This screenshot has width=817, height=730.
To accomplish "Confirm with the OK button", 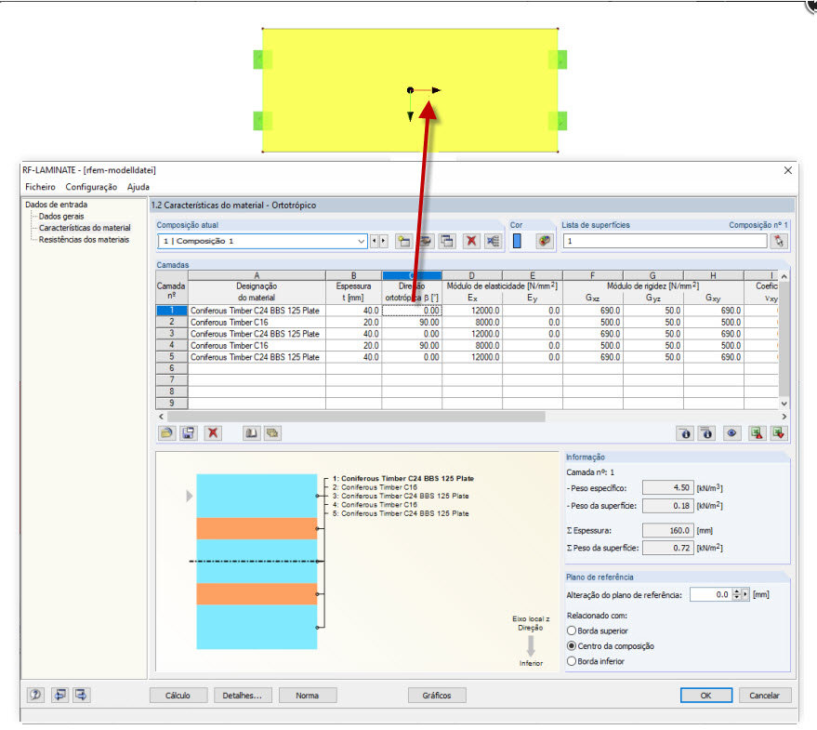I will click(x=706, y=696).
